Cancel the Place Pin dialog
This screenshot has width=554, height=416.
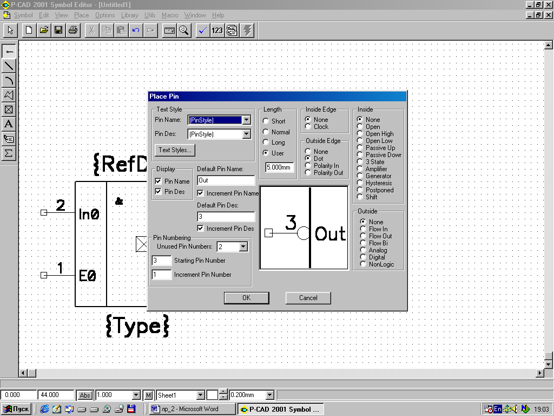click(308, 298)
